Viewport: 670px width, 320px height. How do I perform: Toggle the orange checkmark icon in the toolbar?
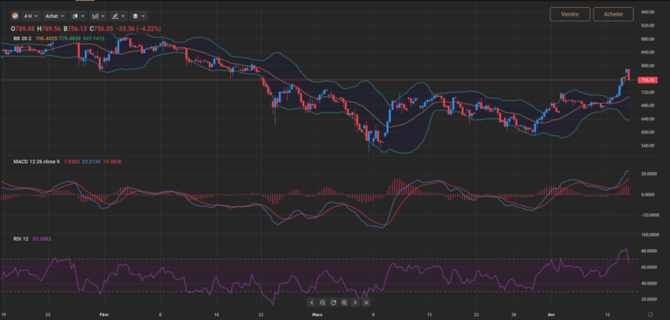coord(15,16)
